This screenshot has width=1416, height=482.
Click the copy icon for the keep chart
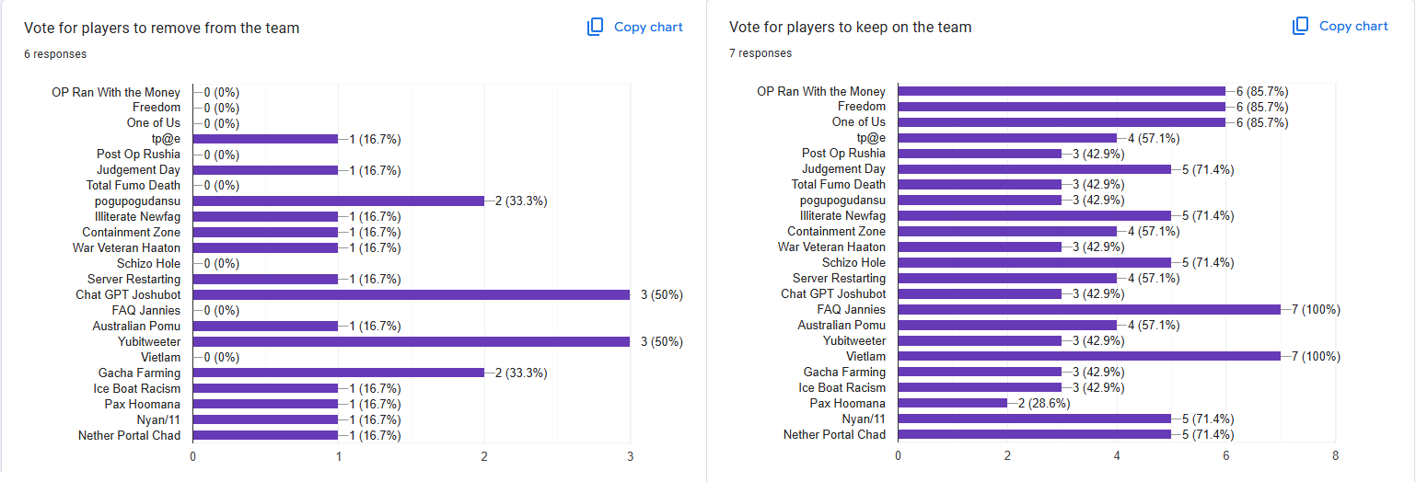tap(1301, 26)
